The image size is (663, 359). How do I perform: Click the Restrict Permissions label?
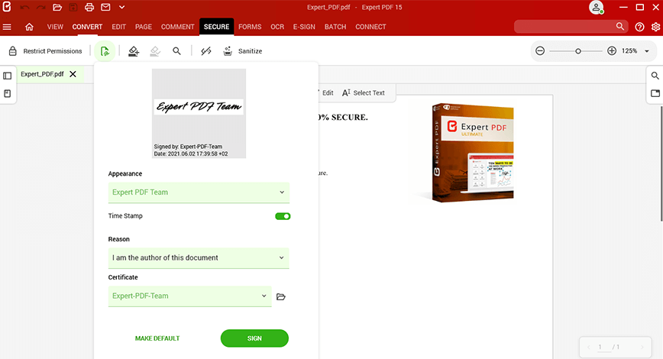pos(53,51)
